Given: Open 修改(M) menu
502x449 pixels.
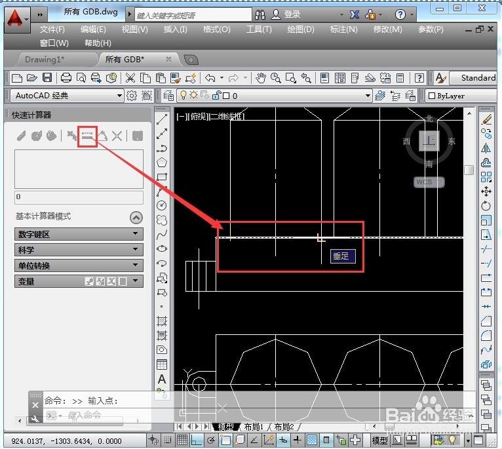Looking at the screenshot, I should pos(388,29).
